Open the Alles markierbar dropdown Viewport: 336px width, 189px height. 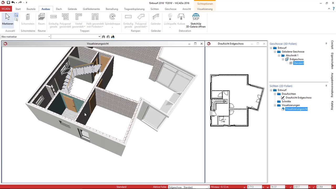pyautogui.click(x=49, y=37)
